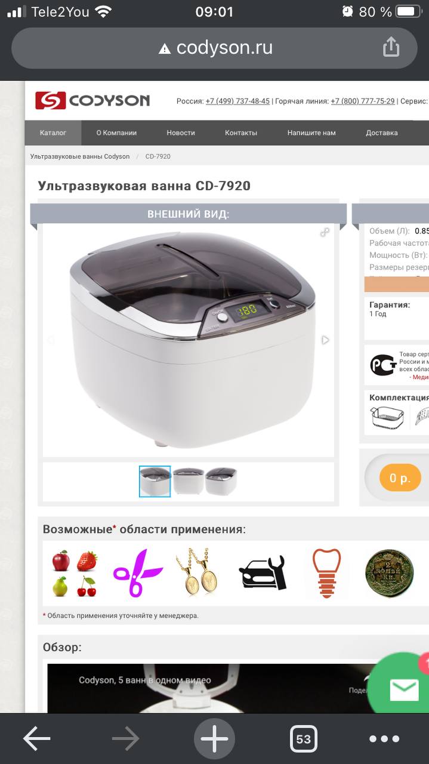
Task: Enlarge image using the corner zoom icon
Action: (325, 232)
